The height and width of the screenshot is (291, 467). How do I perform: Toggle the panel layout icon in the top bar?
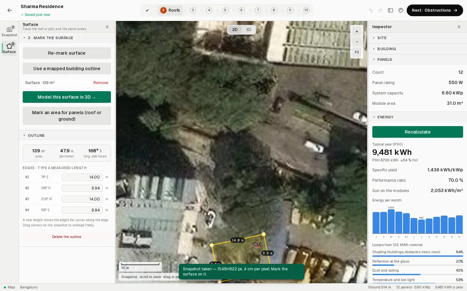pos(390,11)
